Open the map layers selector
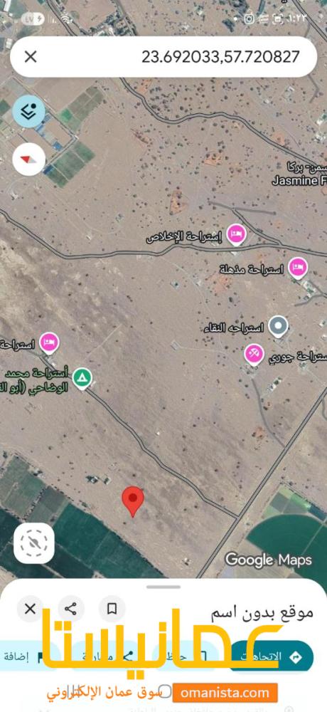Screen dimensions: 327x712 (x=29, y=111)
